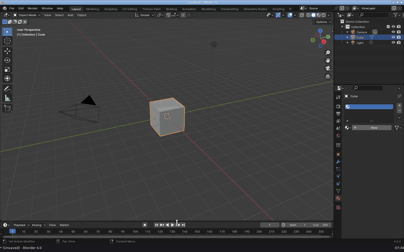Open the Scene properties tab

point(338,128)
